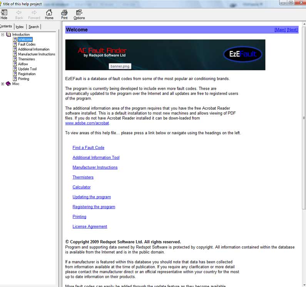Open the License Agreement link
The height and width of the screenshot is (287, 306).
point(90,227)
